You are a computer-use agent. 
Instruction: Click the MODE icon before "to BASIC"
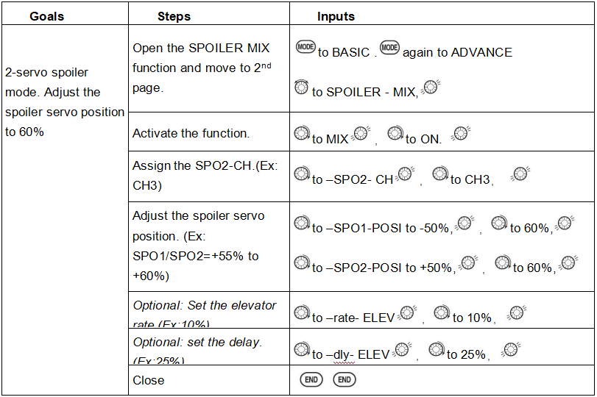[305, 48]
